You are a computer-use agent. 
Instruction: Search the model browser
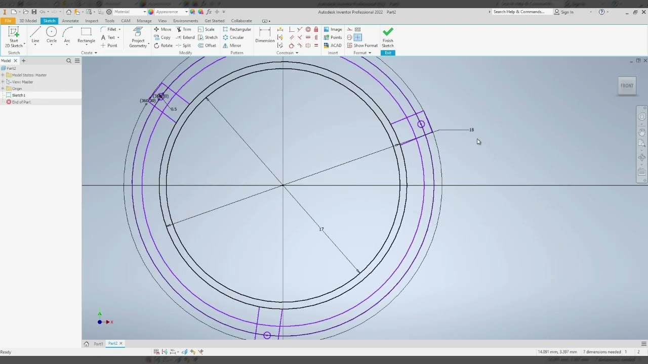pyautogui.click(x=69, y=61)
